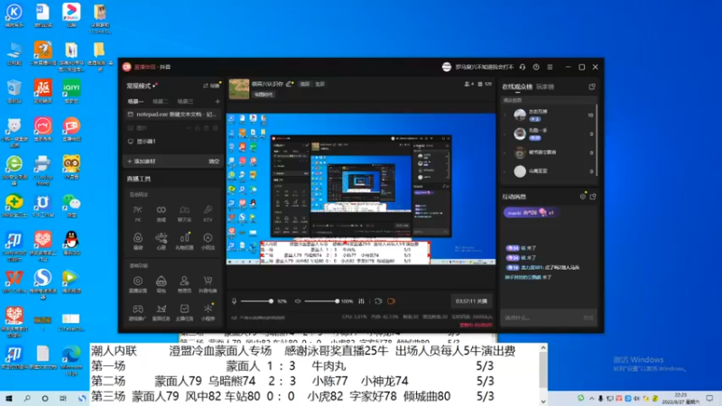Viewport: 722px width, 406px height.
Task: Select the notepad.exe window source
Action: click(173, 115)
